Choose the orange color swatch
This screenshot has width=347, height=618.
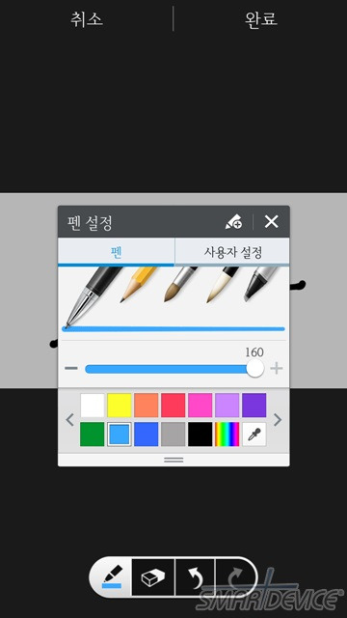click(147, 406)
